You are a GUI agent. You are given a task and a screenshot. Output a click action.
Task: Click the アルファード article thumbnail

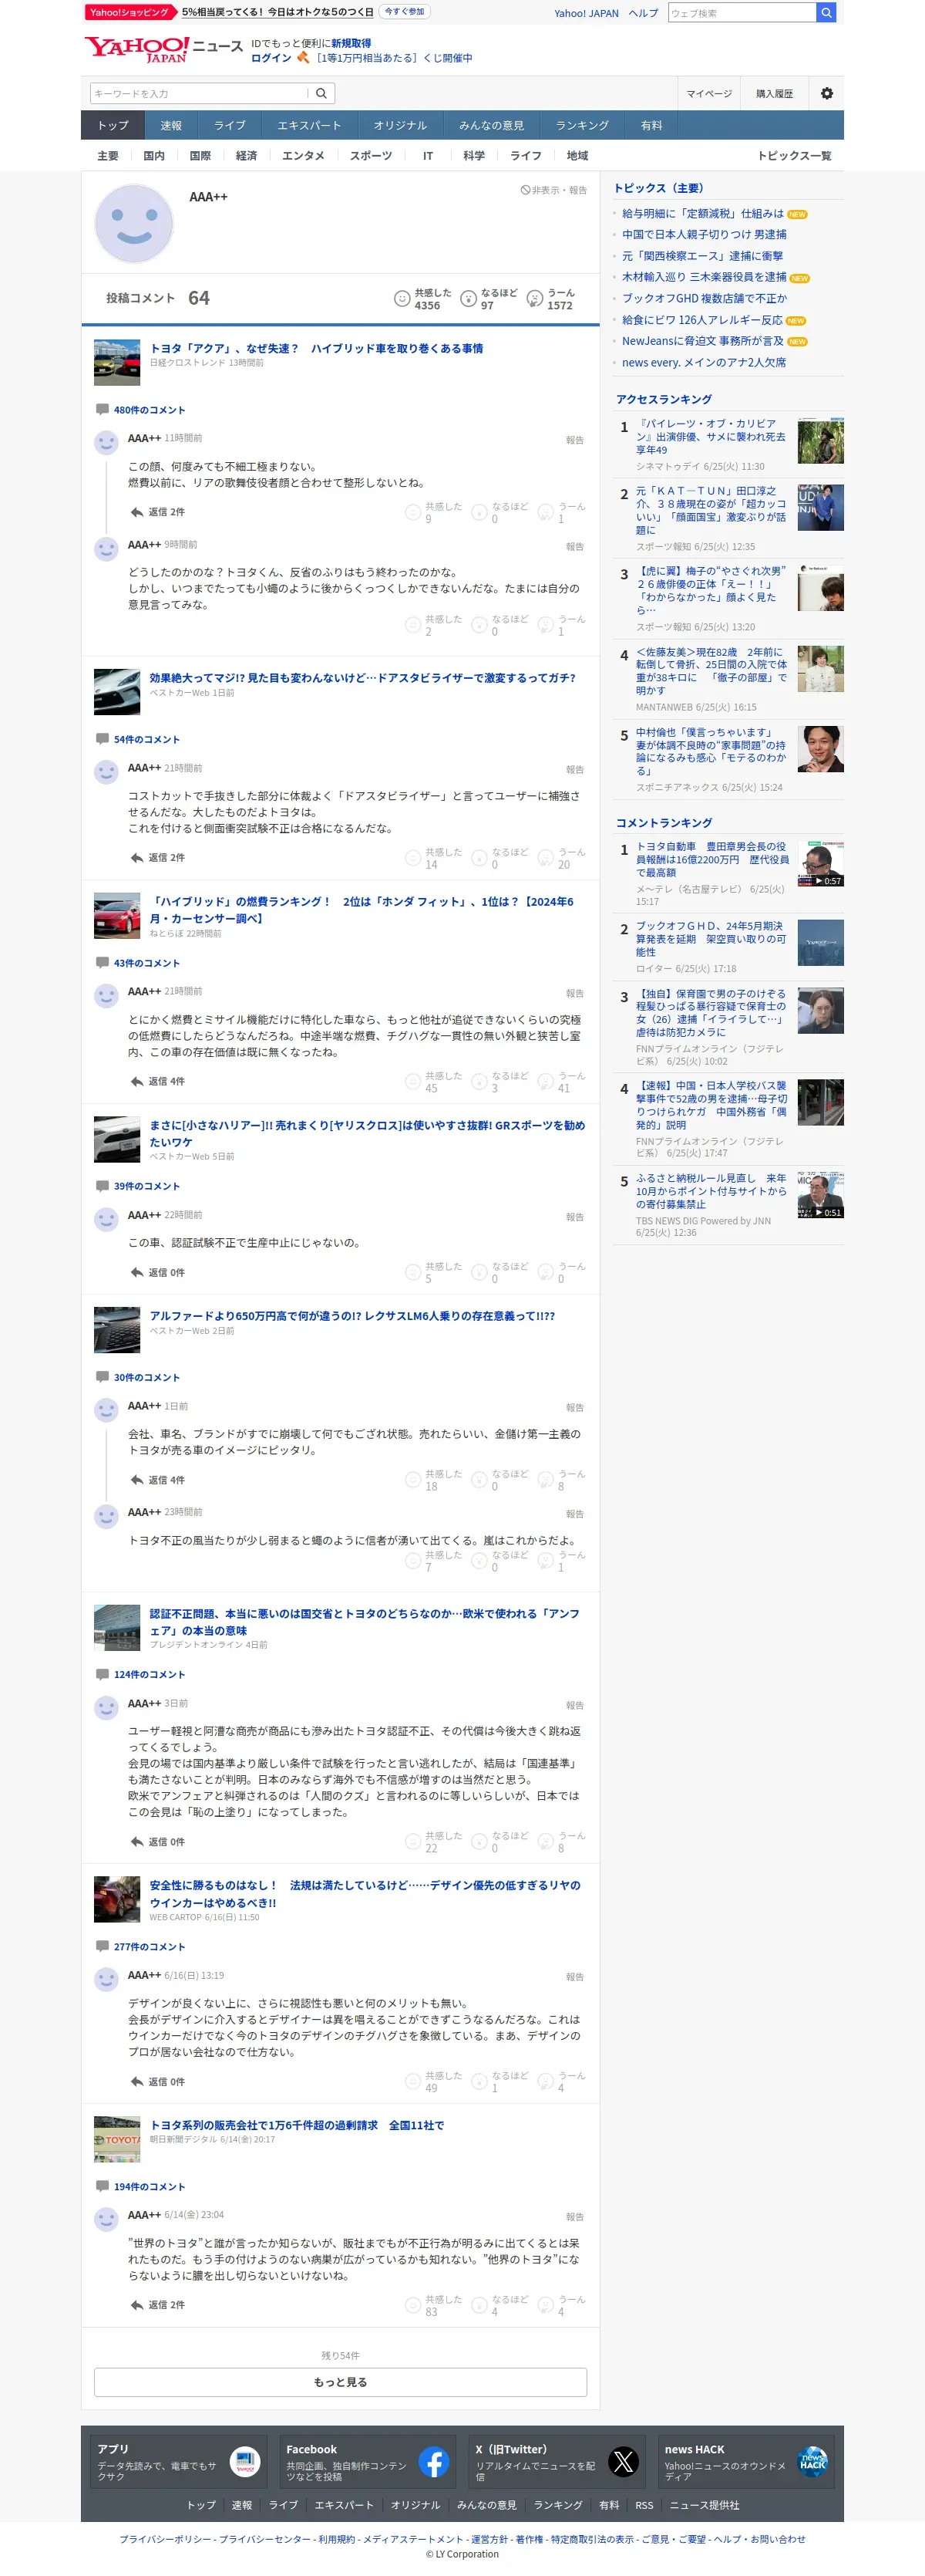coord(117,1330)
